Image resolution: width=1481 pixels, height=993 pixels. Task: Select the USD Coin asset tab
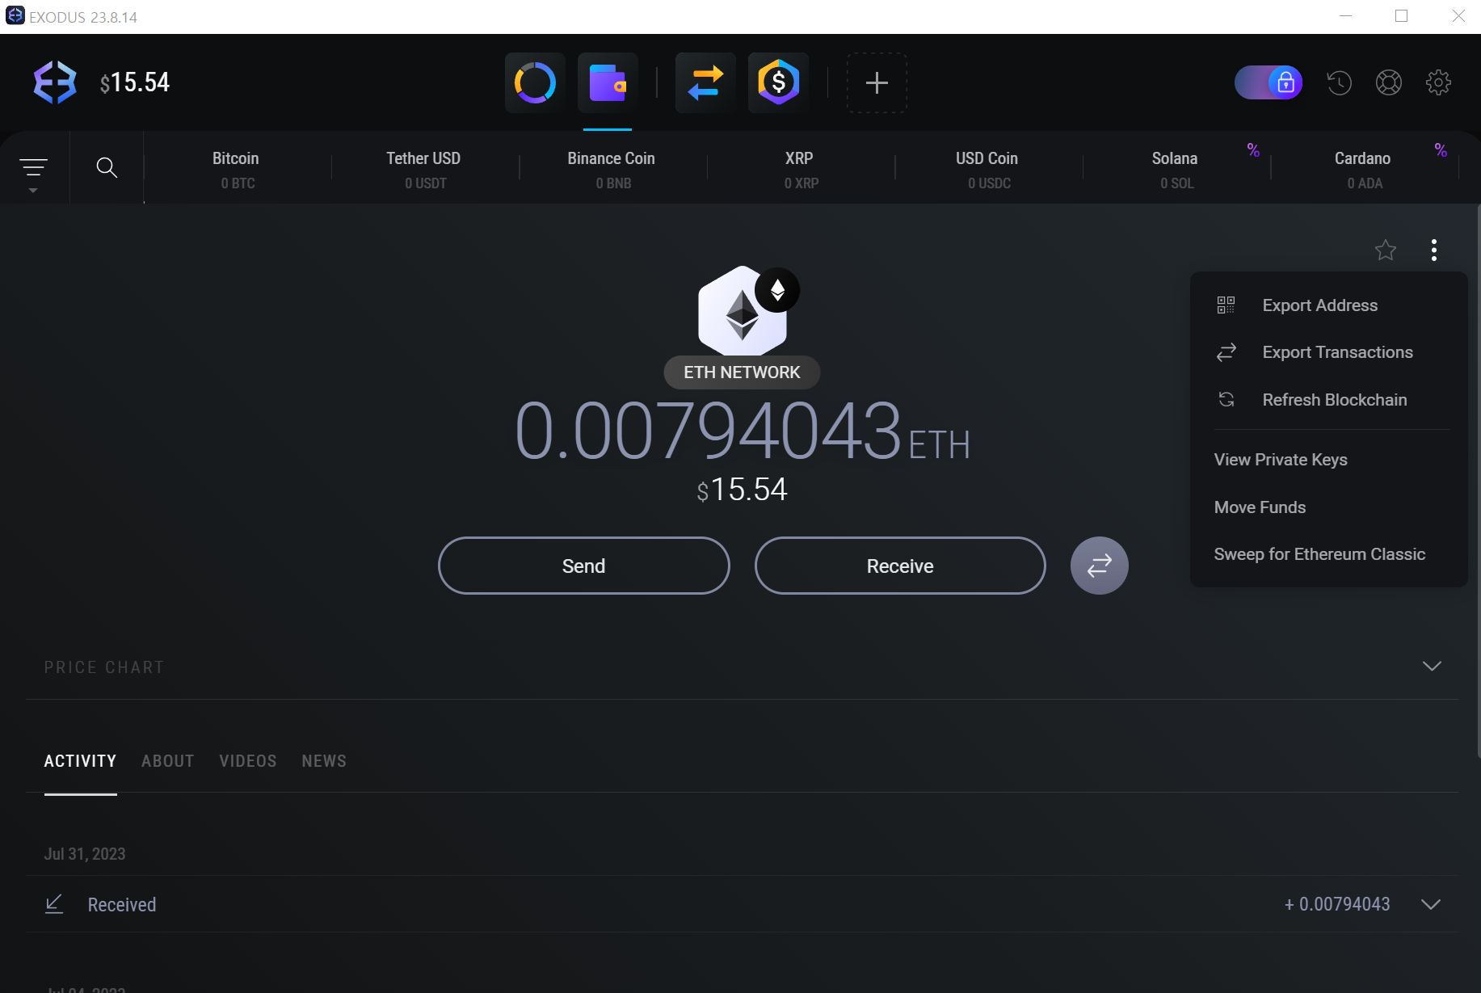pyautogui.click(x=988, y=169)
